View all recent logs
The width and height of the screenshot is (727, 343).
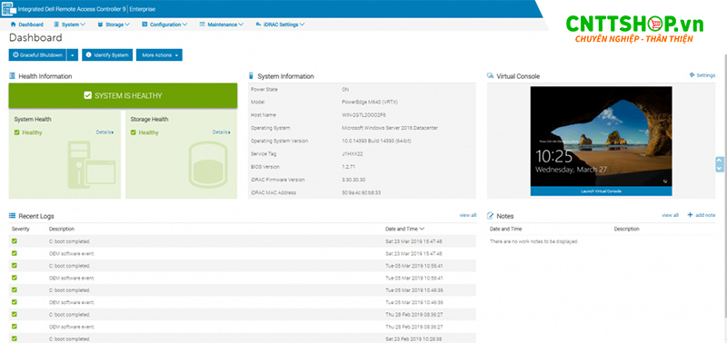click(x=468, y=215)
